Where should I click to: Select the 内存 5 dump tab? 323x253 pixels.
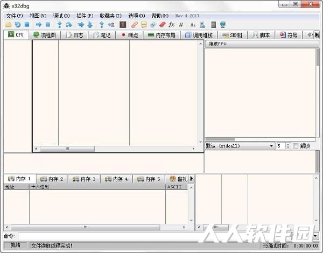click(149, 179)
